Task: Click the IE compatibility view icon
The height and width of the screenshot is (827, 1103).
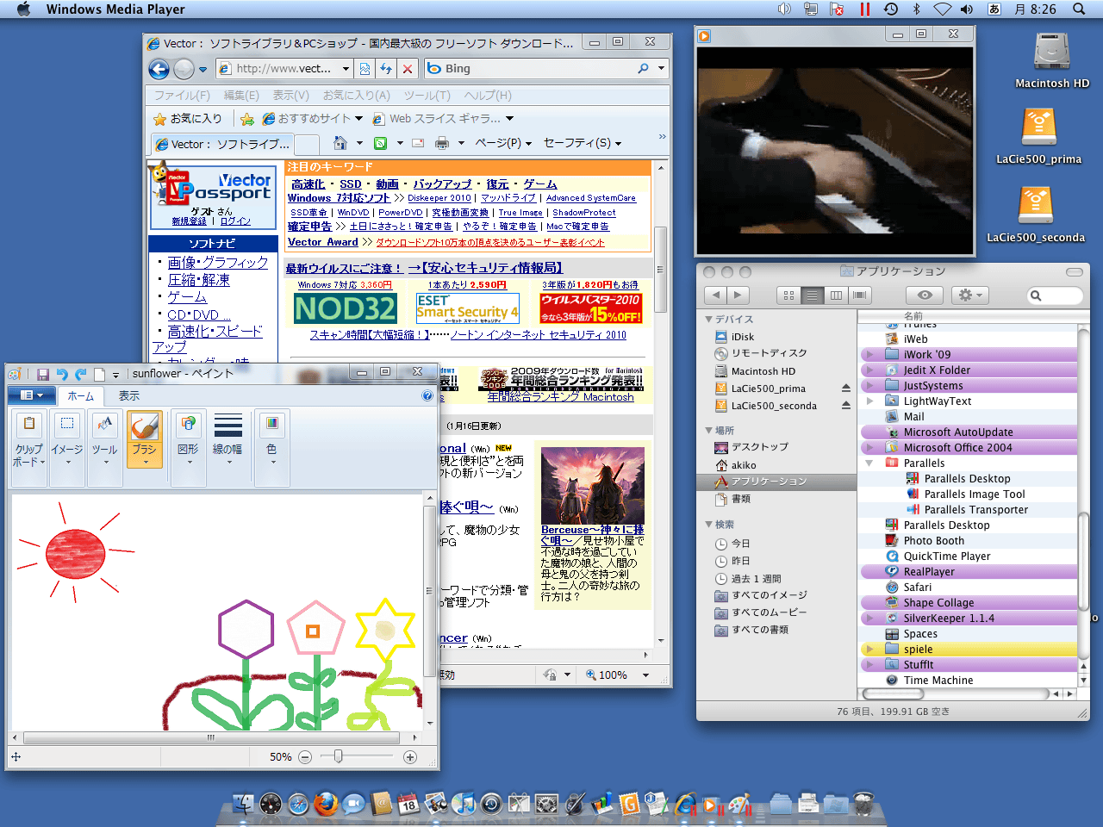Action: point(365,69)
